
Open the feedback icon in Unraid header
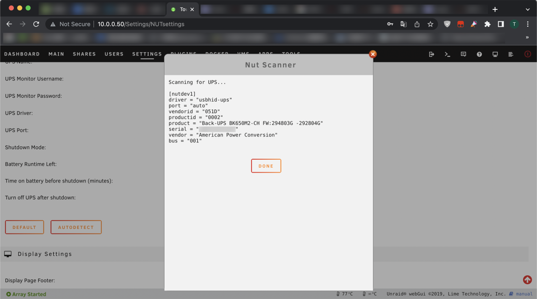coord(463,54)
